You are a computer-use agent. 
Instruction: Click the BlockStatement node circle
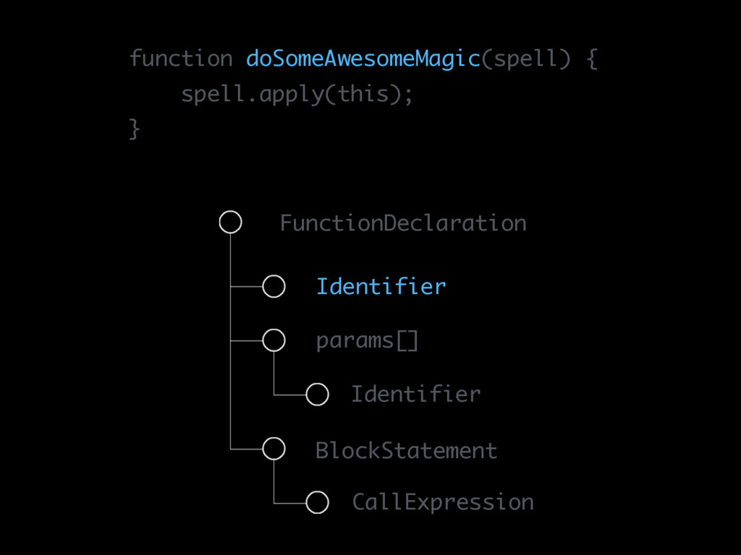coord(274,449)
